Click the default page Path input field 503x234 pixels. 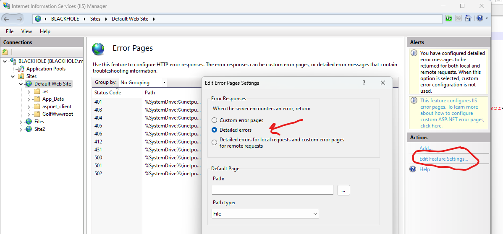click(272, 190)
